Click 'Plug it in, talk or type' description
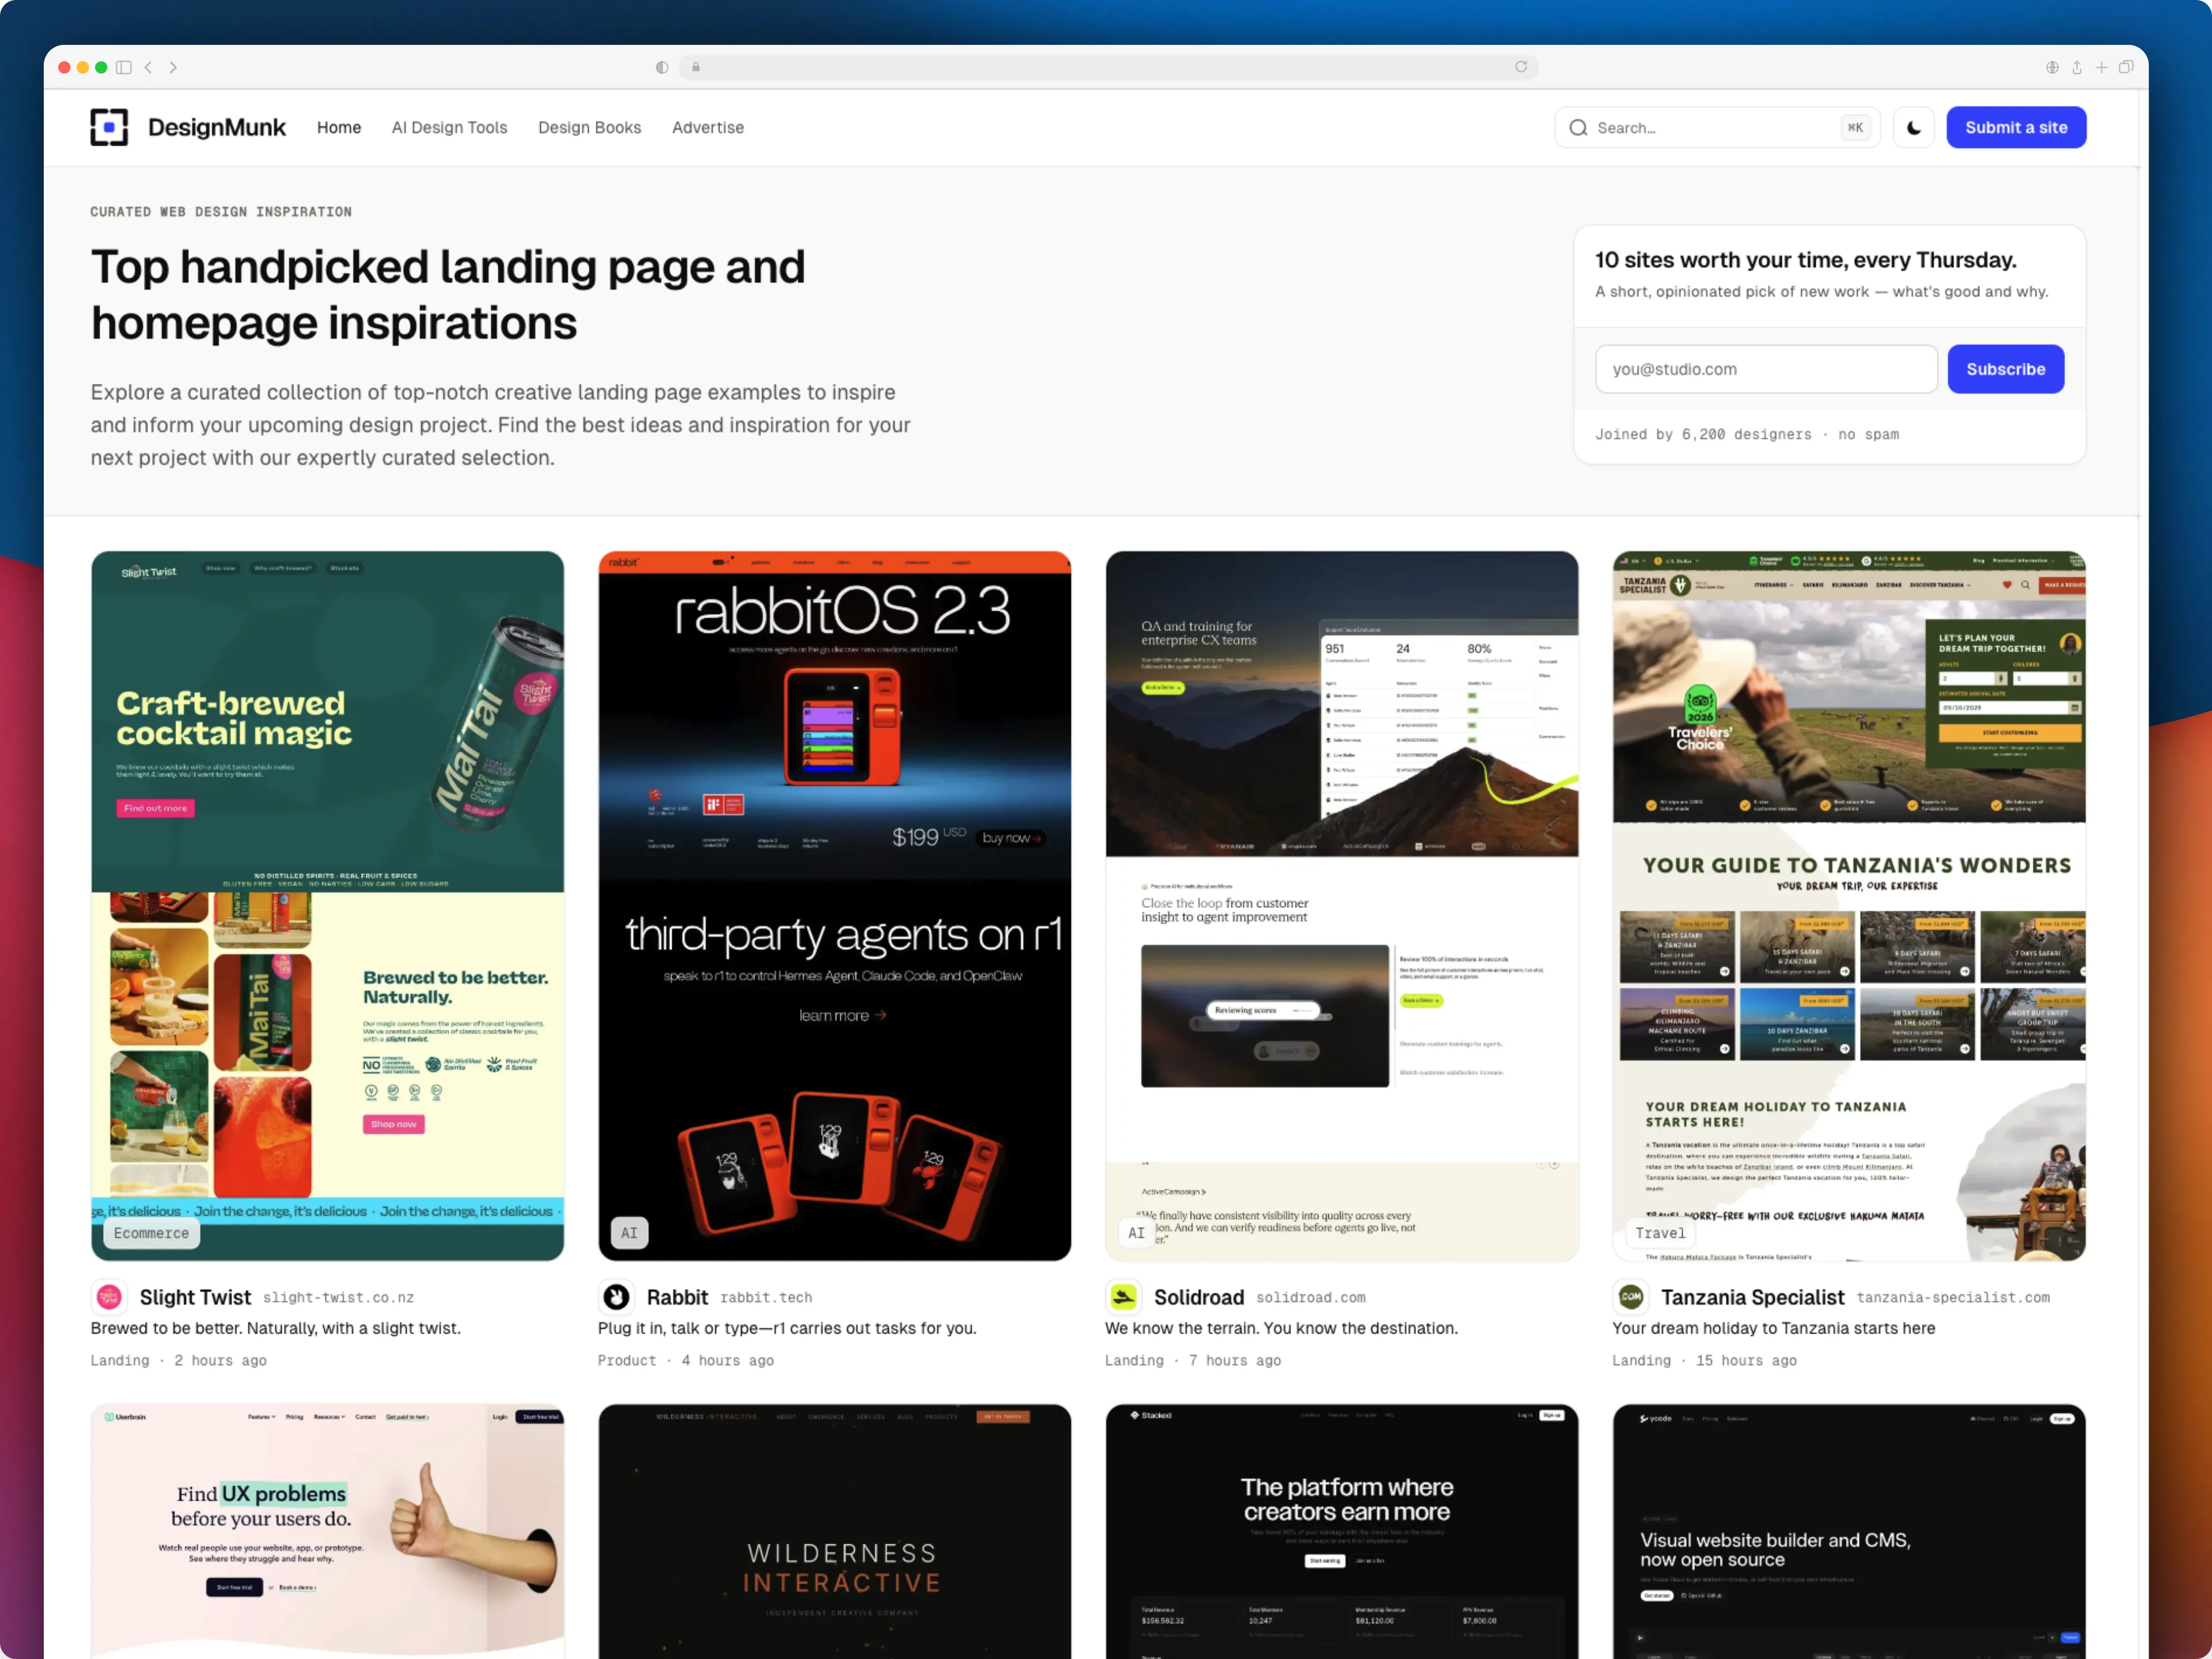 [x=787, y=1328]
